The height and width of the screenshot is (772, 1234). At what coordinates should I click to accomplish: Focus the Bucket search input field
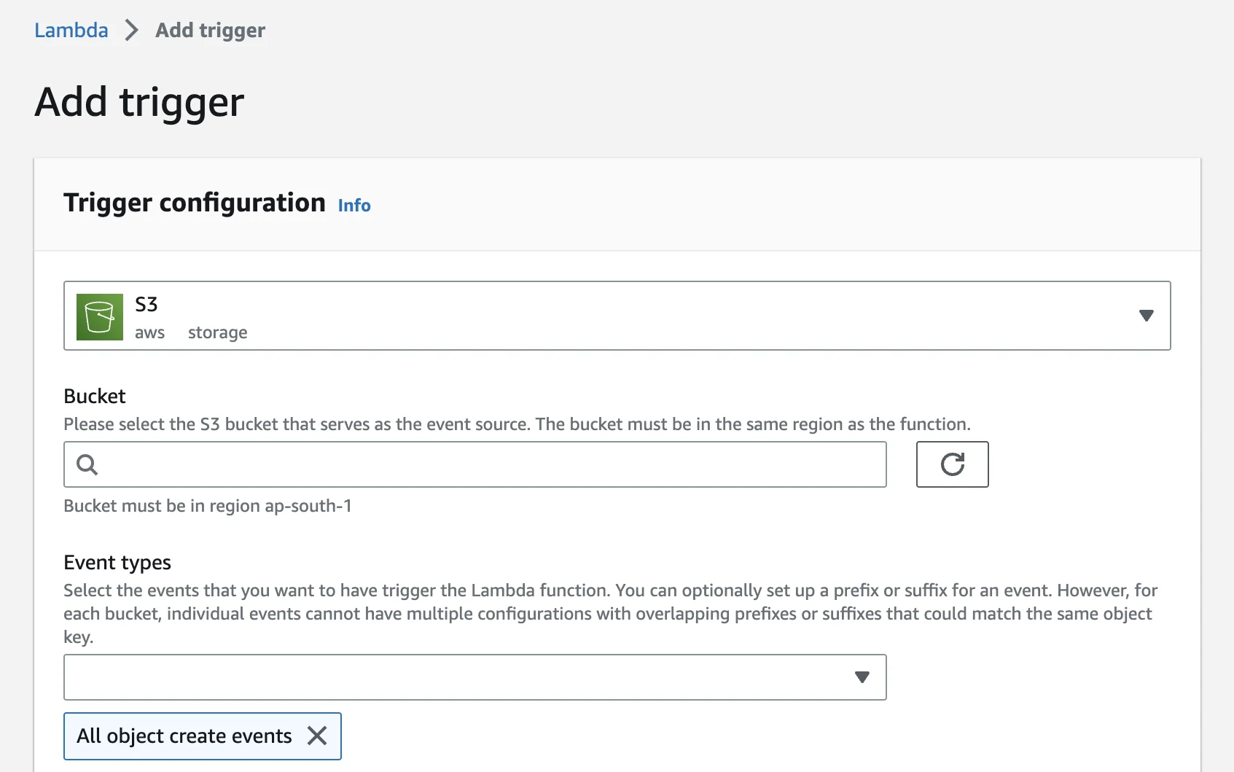475,464
